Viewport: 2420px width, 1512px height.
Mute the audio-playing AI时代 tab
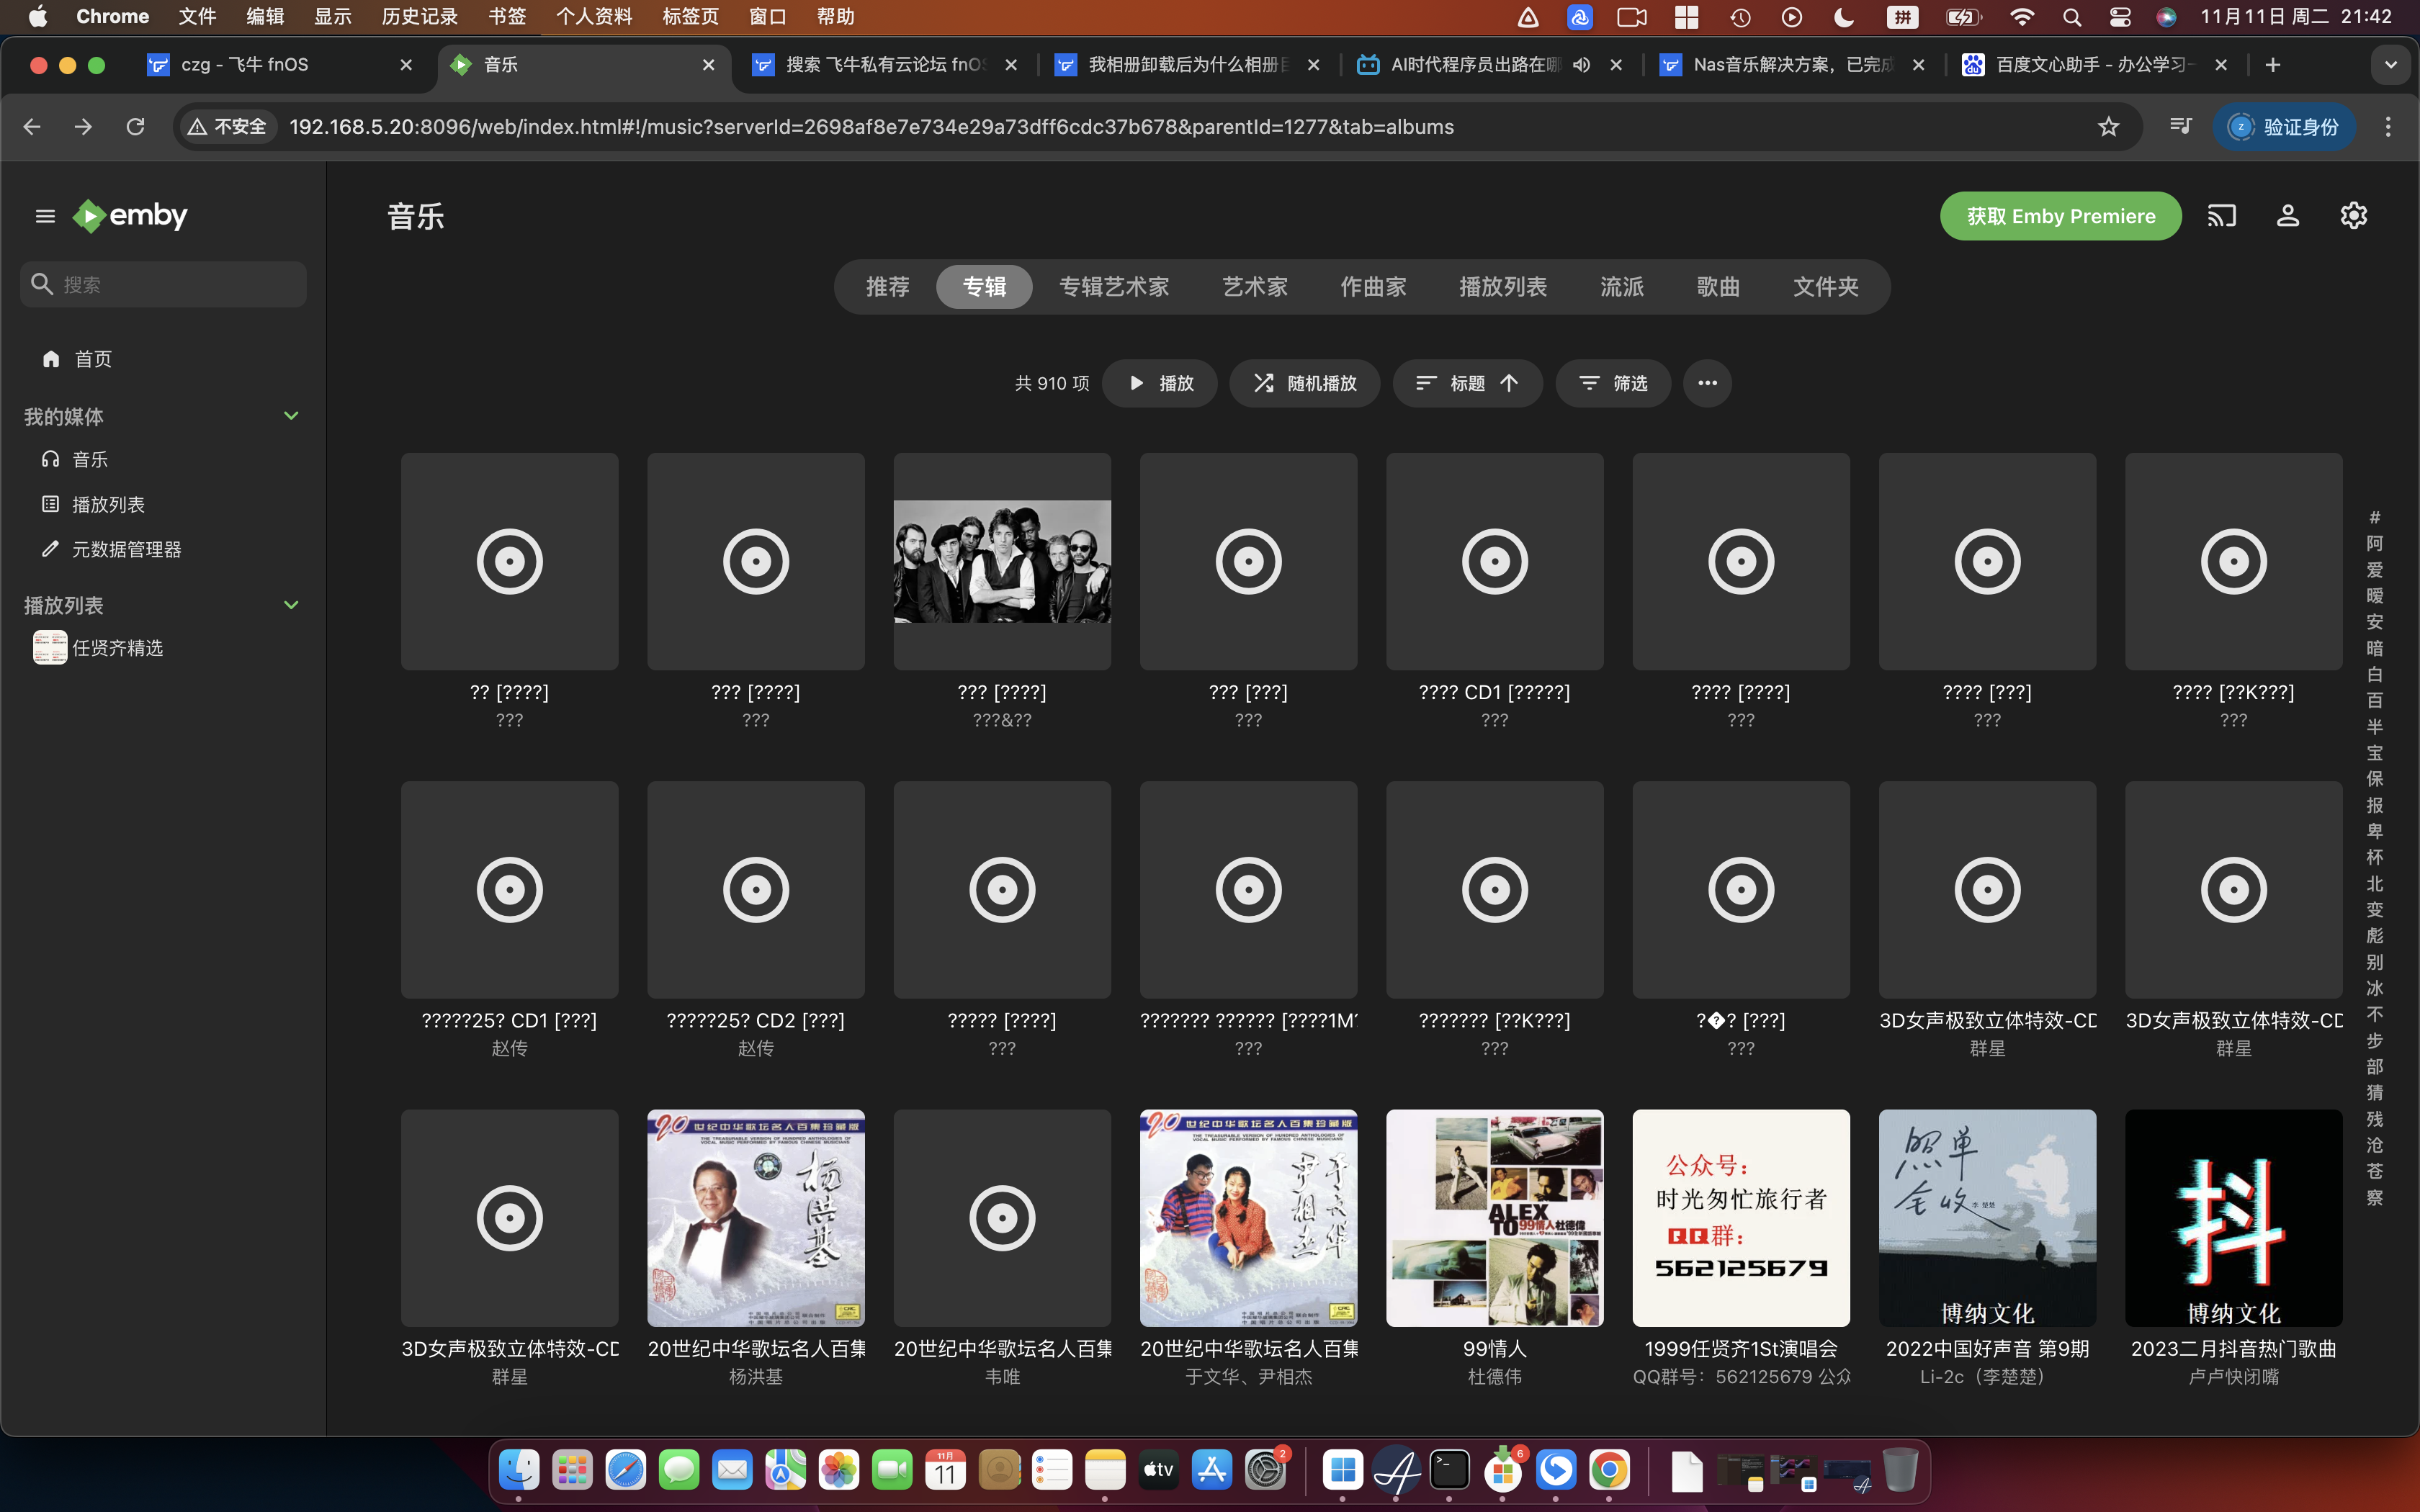coord(1581,65)
